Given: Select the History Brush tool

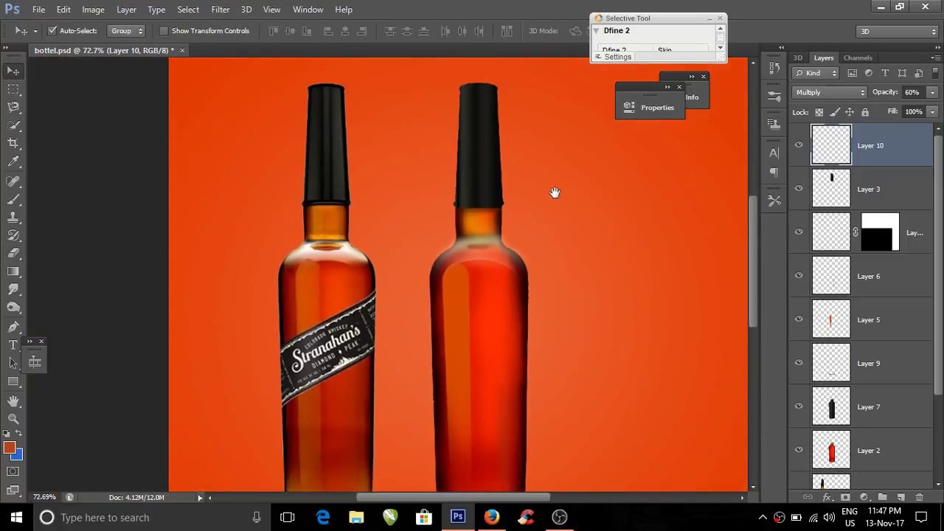Looking at the screenshot, I should pyautogui.click(x=13, y=235).
